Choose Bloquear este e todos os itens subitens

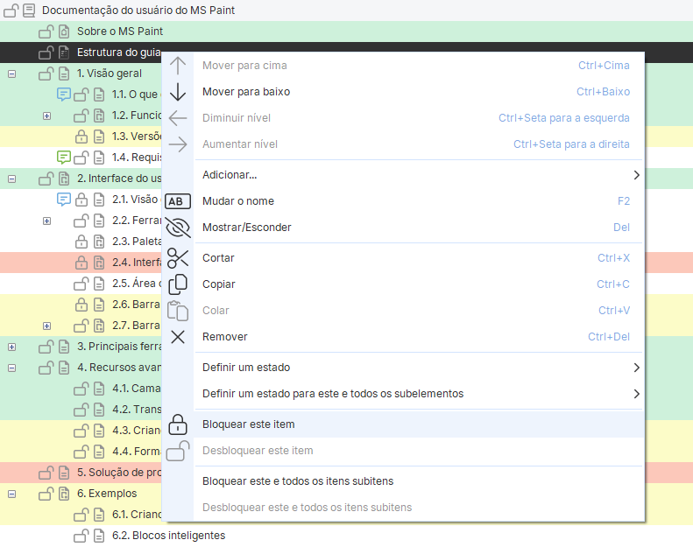coord(297,481)
